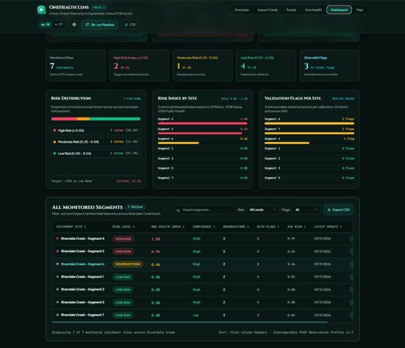This screenshot has width=405, height=348.
Task: Click the MODERATE RISK badge for Segment 6
Action: 127,264
